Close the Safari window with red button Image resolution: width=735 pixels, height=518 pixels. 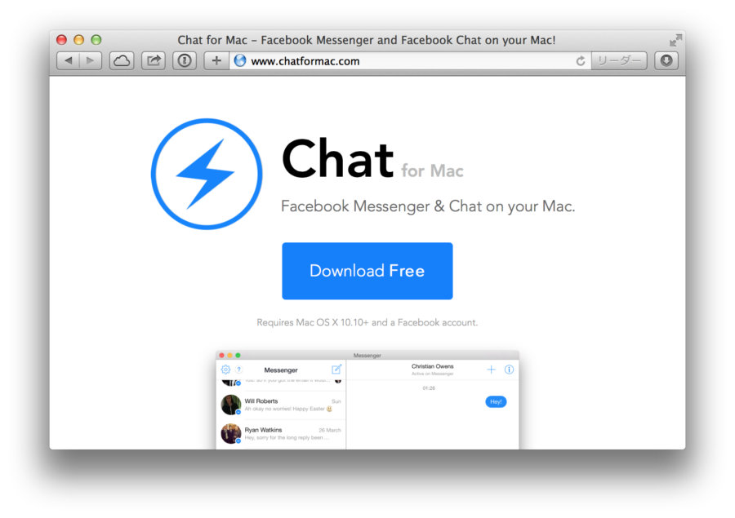[x=61, y=40]
